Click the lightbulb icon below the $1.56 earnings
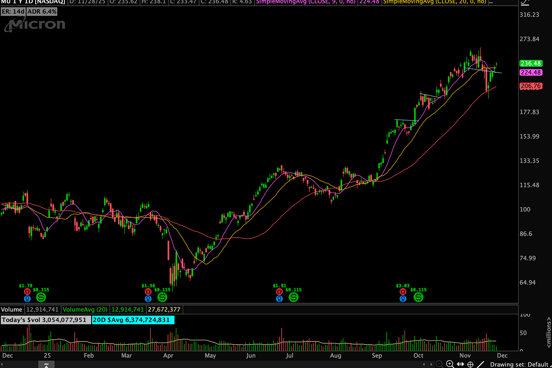 (x=148, y=299)
